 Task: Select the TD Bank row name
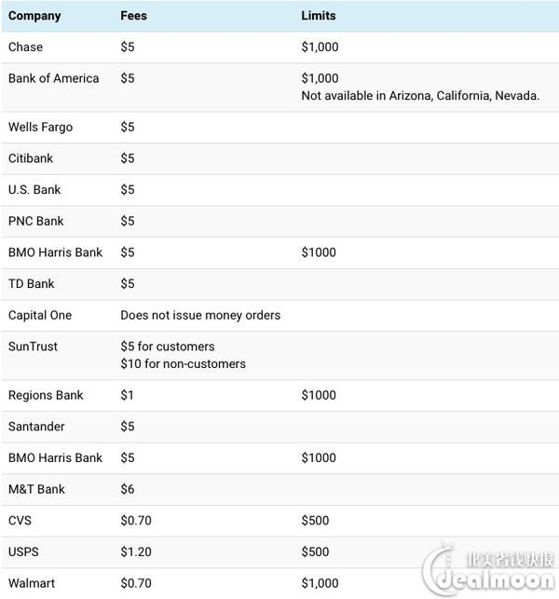coord(32,284)
